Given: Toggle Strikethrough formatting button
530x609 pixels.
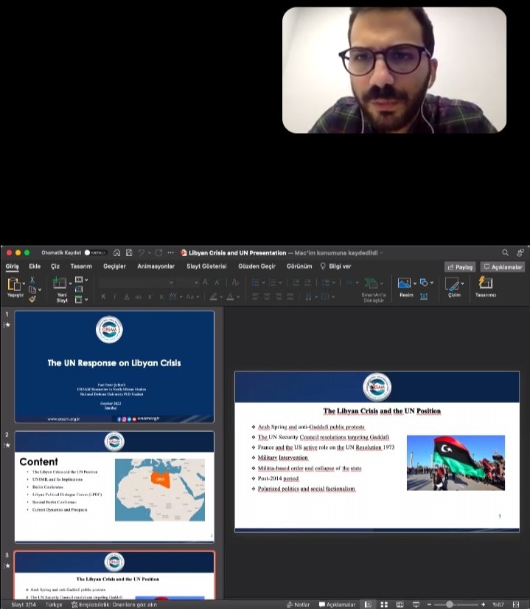Looking at the screenshot, I should (138, 297).
